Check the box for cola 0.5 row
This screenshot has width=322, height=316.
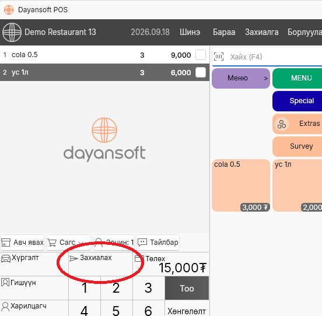(201, 55)
